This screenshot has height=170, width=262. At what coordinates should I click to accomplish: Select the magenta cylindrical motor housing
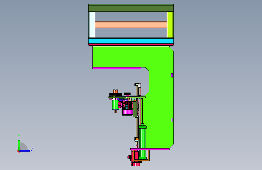click(x=127, y=112)
